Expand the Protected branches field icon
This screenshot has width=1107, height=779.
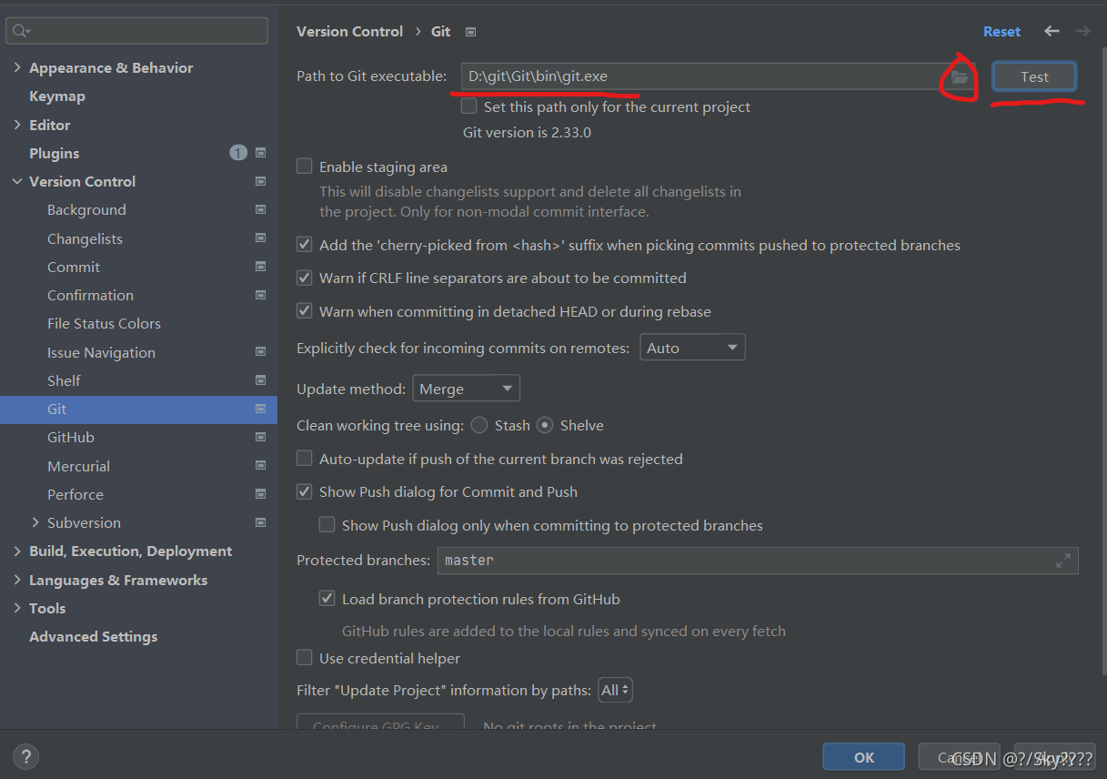point(1063,561)
